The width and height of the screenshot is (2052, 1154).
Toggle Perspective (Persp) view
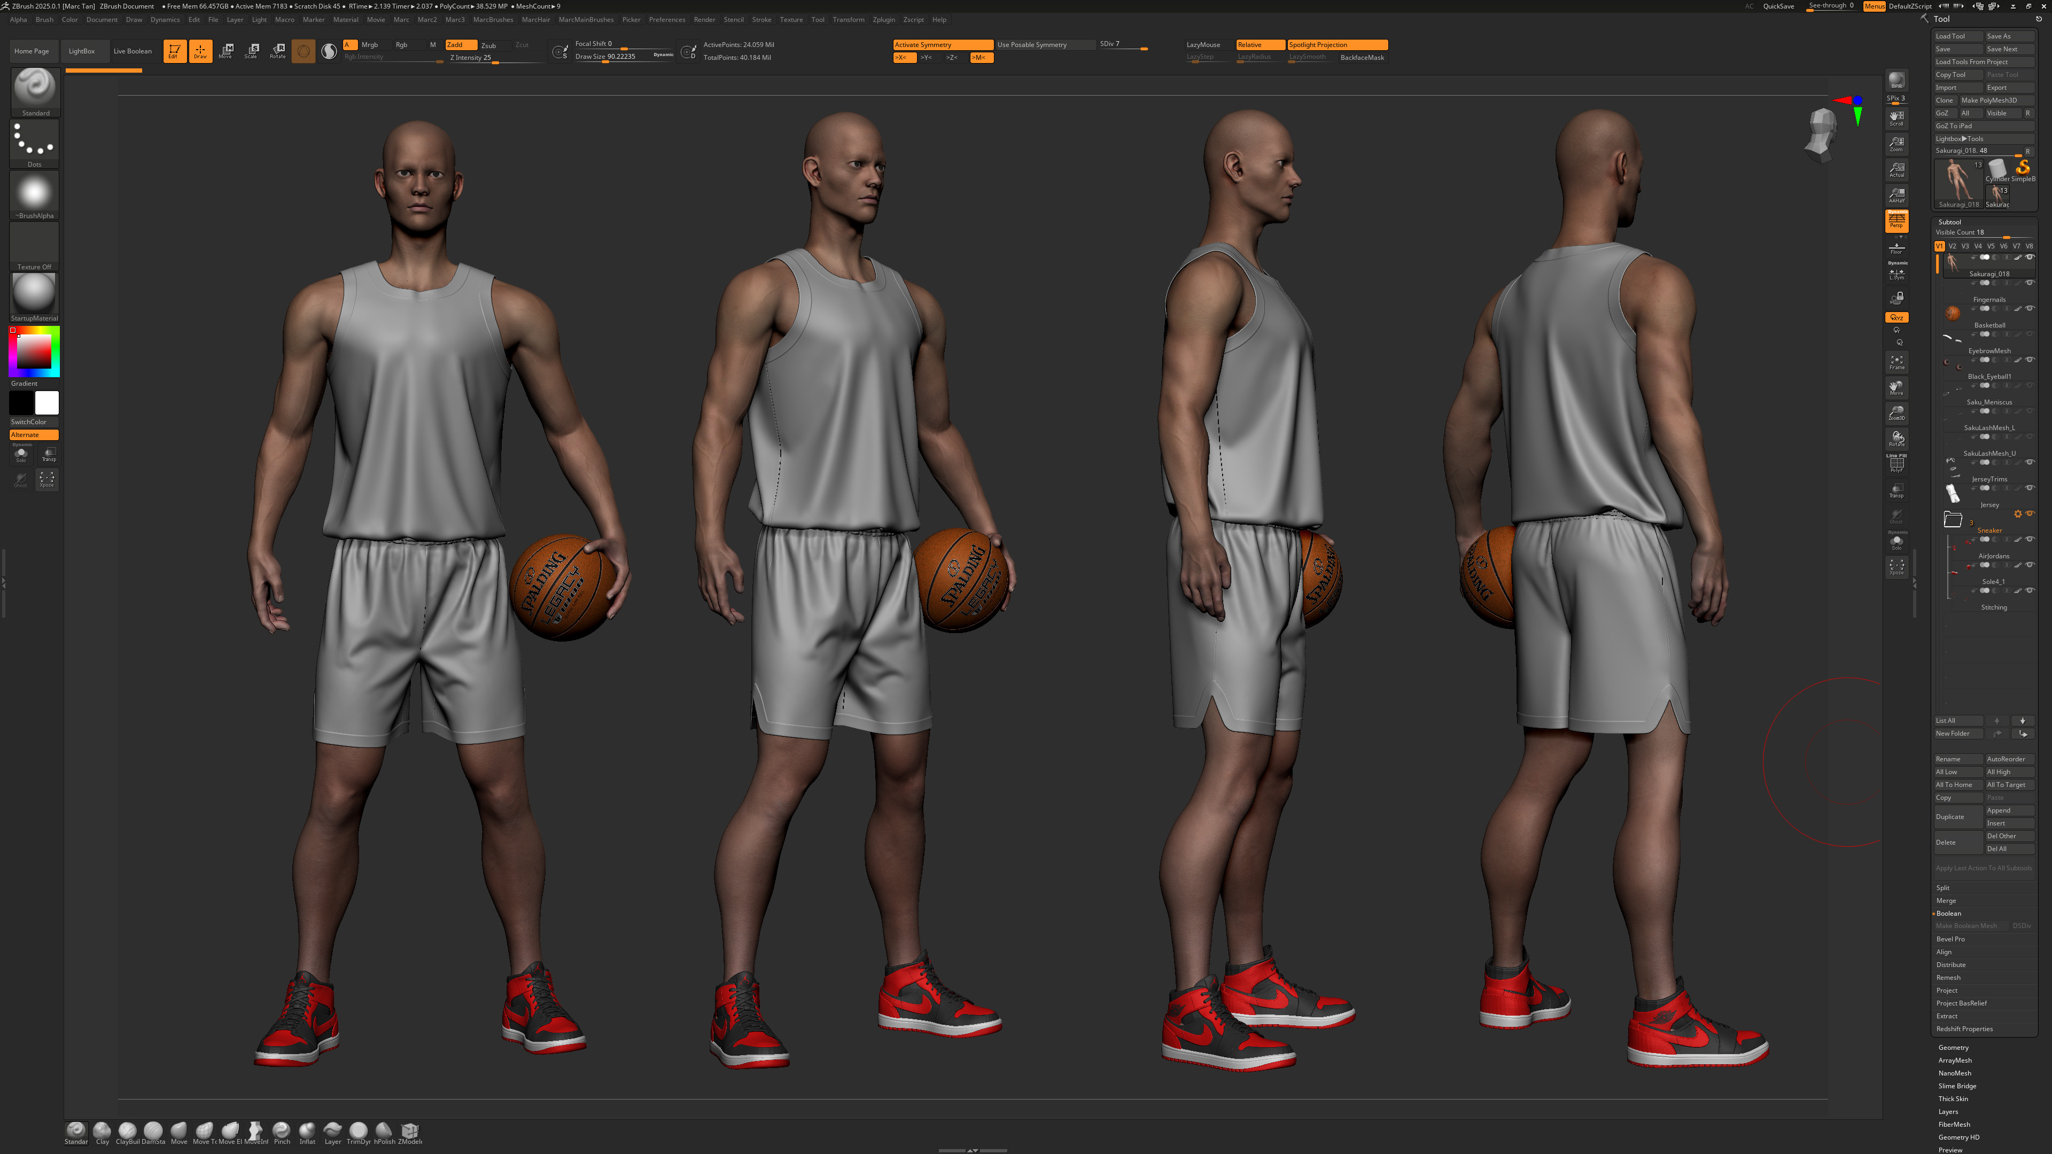click(1896, 221)
